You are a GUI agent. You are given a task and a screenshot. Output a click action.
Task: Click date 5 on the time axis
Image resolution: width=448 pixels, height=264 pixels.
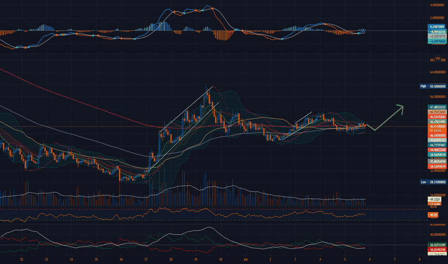(x=345, y=260)
